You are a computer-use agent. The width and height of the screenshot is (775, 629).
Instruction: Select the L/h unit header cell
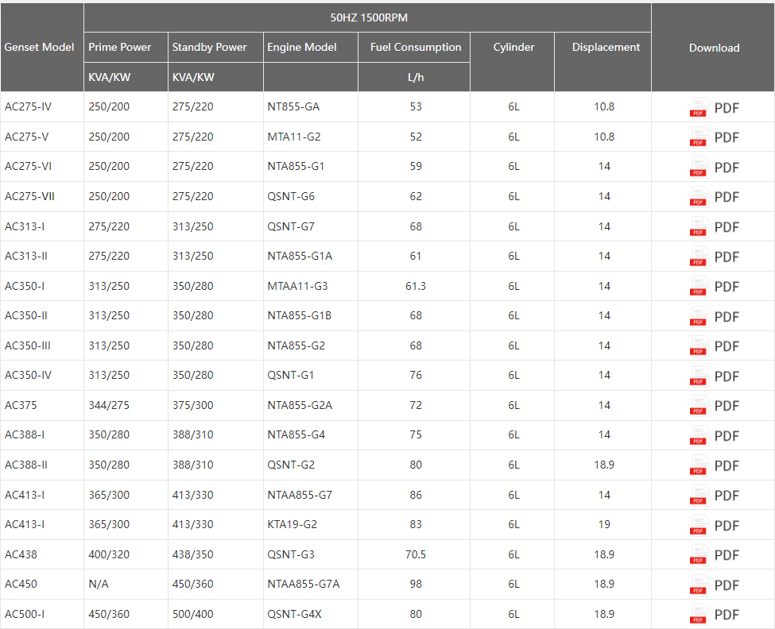point(414,77)
